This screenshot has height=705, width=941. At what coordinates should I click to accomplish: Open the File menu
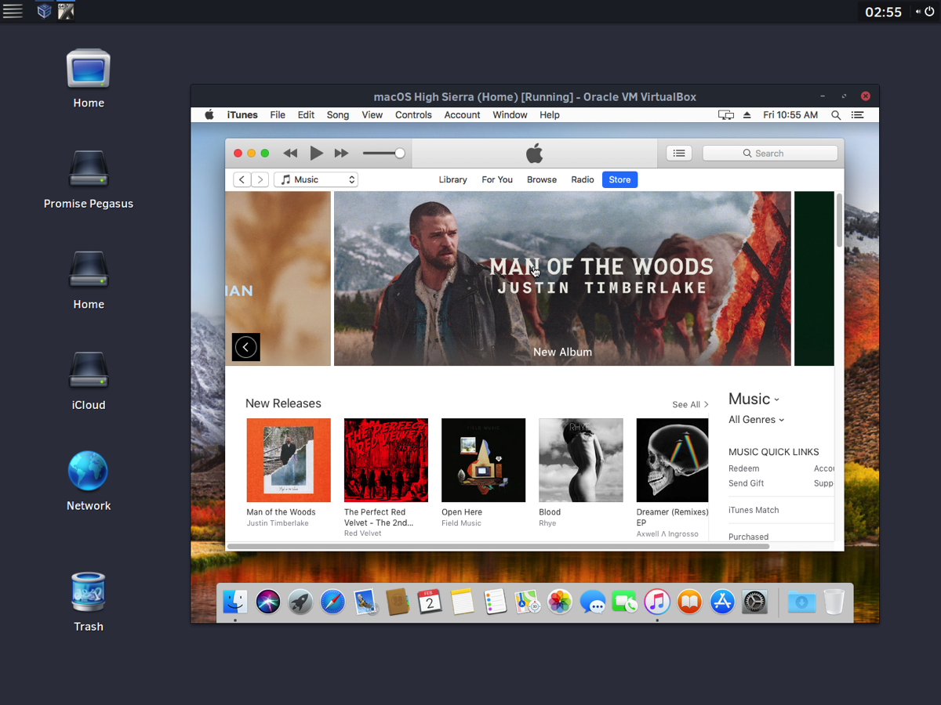278,115
